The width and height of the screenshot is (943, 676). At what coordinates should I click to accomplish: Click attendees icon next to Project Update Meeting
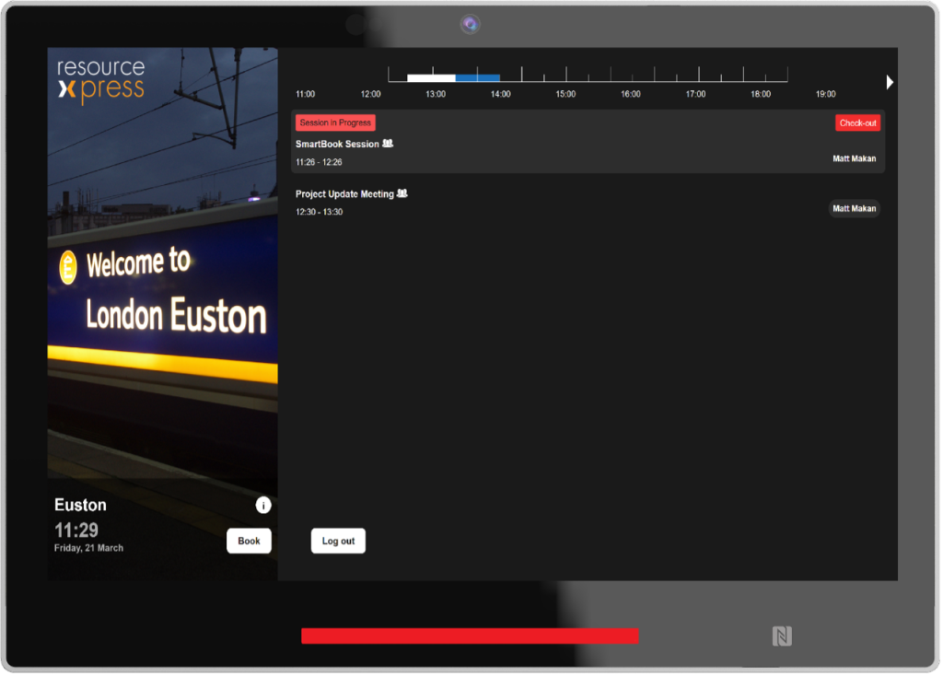point(402,193)
